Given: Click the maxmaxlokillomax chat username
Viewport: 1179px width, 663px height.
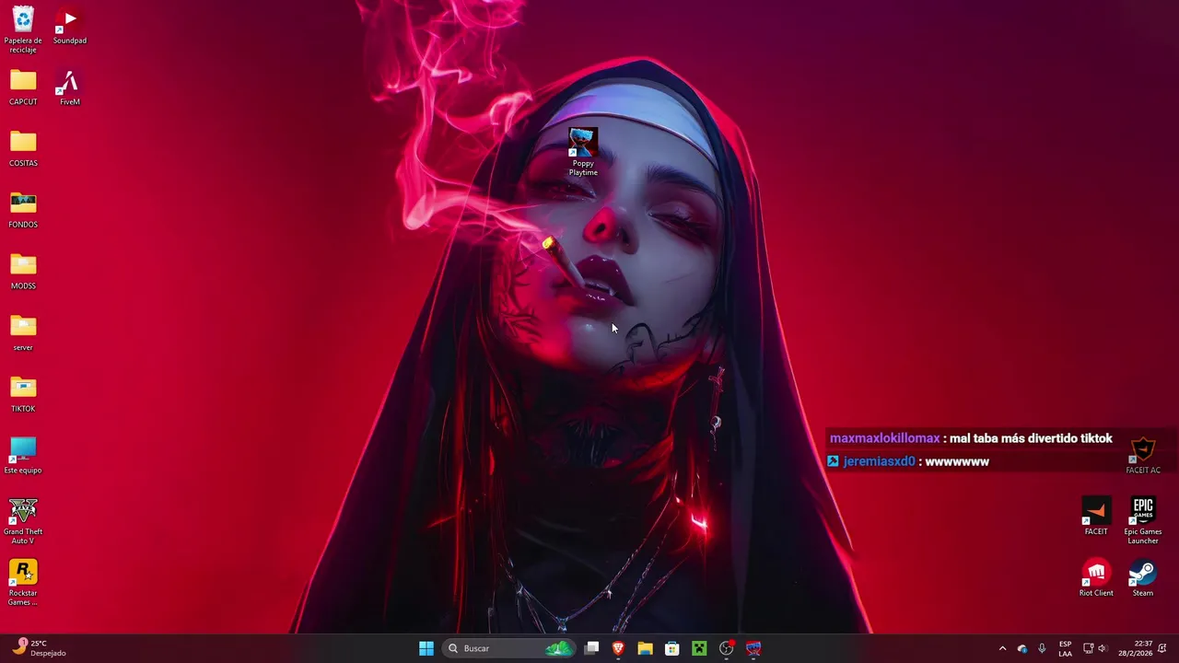Looking at the screenshot, I should 885,439.
